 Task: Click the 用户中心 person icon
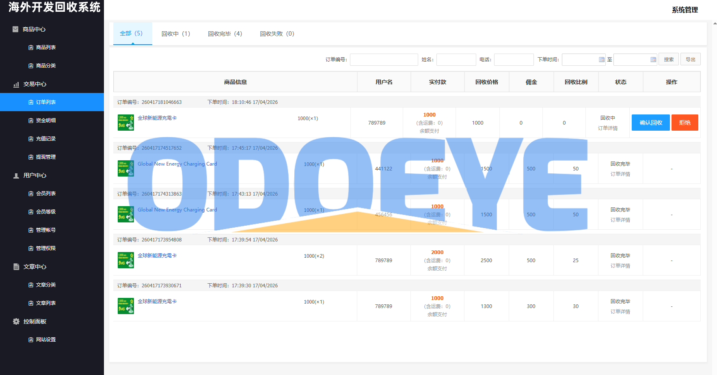pos(16,176)
